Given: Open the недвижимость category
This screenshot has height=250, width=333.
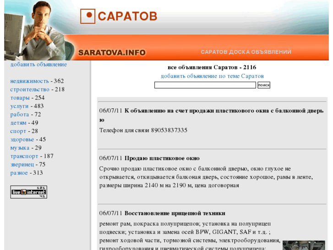Looking at the screenshot, I should point(29,81).
